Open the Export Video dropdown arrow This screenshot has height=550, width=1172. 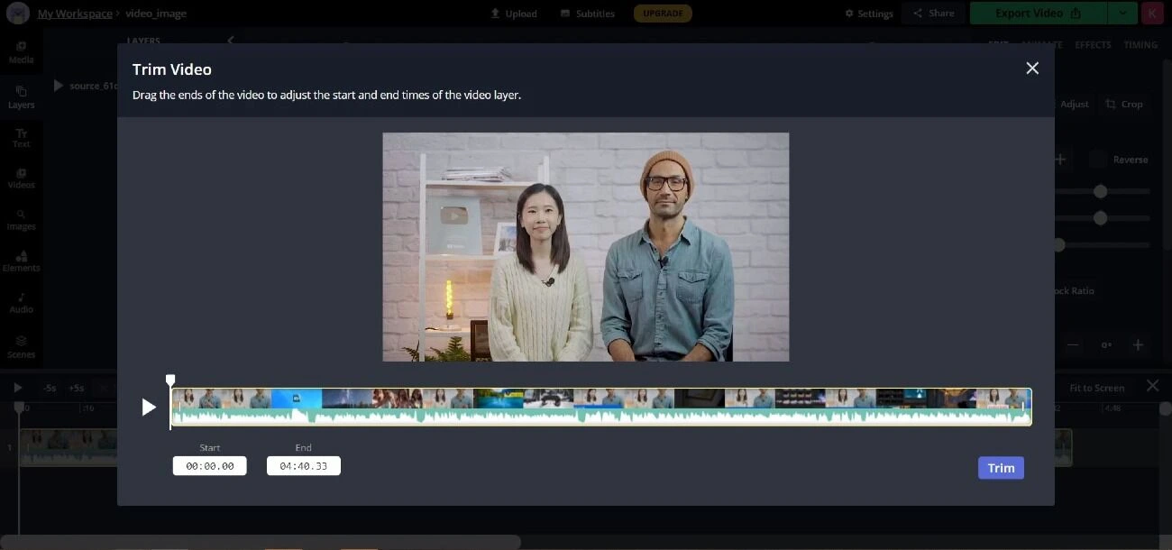(x=1122, y=13)
